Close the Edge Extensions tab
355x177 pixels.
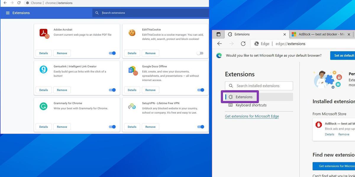285,34
